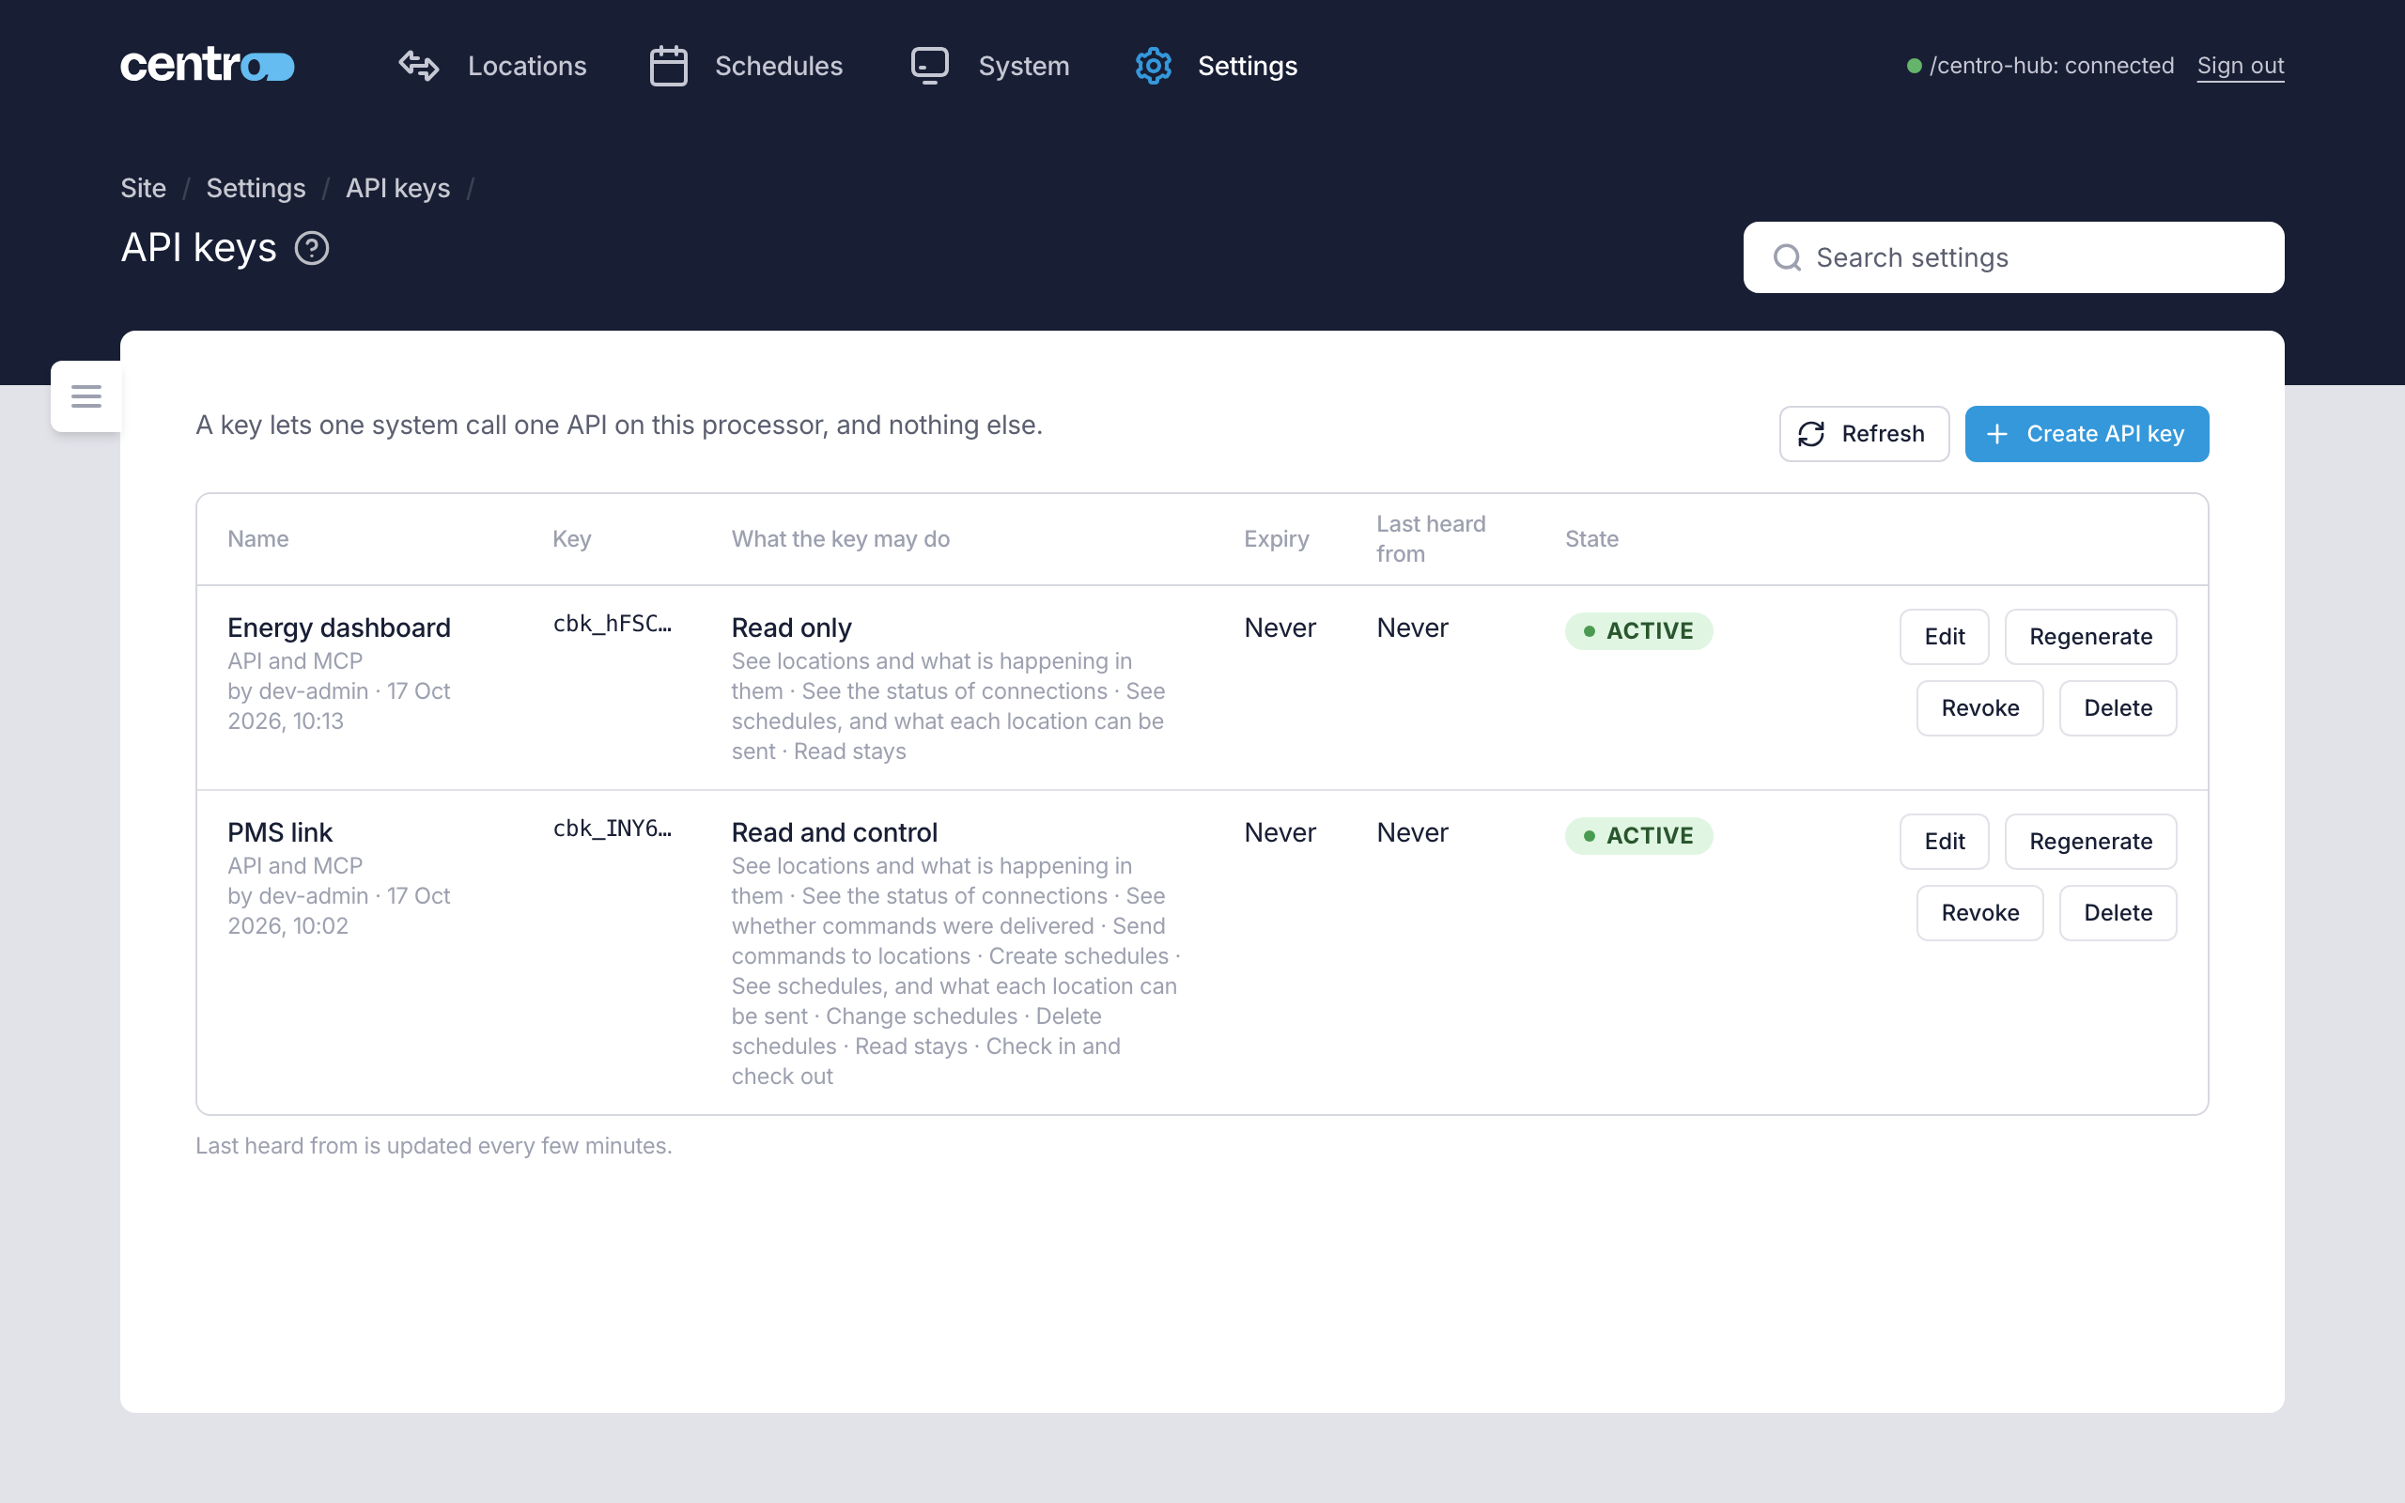The width and height of the screenshot is (2405, 1503).
Task: Go to API keys breadcrumb
Action: pyautogui.click(x=397, y=188)
